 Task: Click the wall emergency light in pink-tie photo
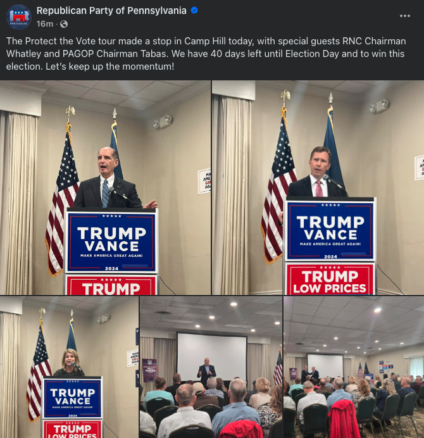tap(380, 106)
